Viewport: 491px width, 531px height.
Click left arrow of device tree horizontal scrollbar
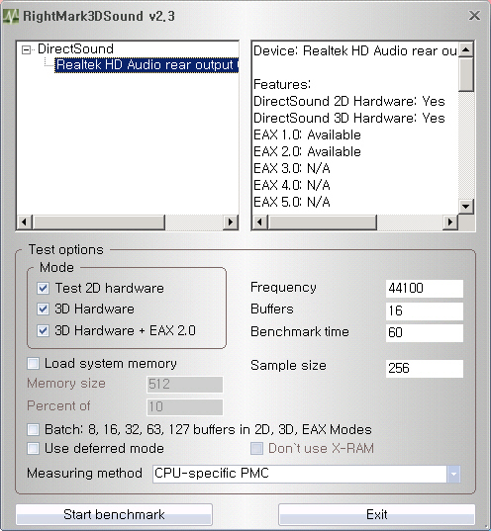(x=24, y=222)
